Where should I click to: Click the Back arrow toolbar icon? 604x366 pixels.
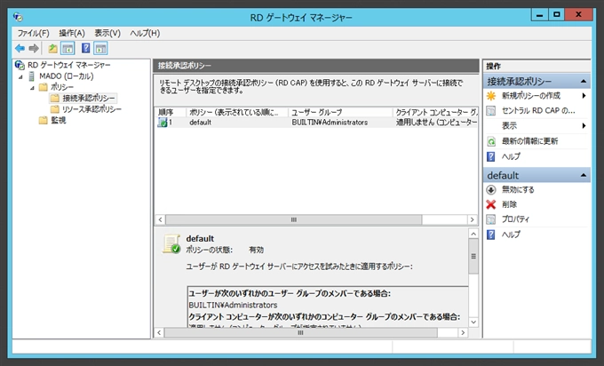click(20, 49)
